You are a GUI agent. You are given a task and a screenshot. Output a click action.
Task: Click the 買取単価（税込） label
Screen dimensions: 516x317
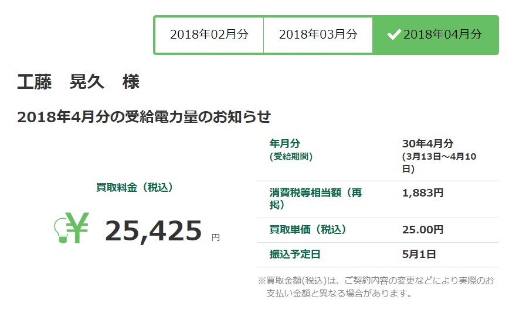coord(308,230)
